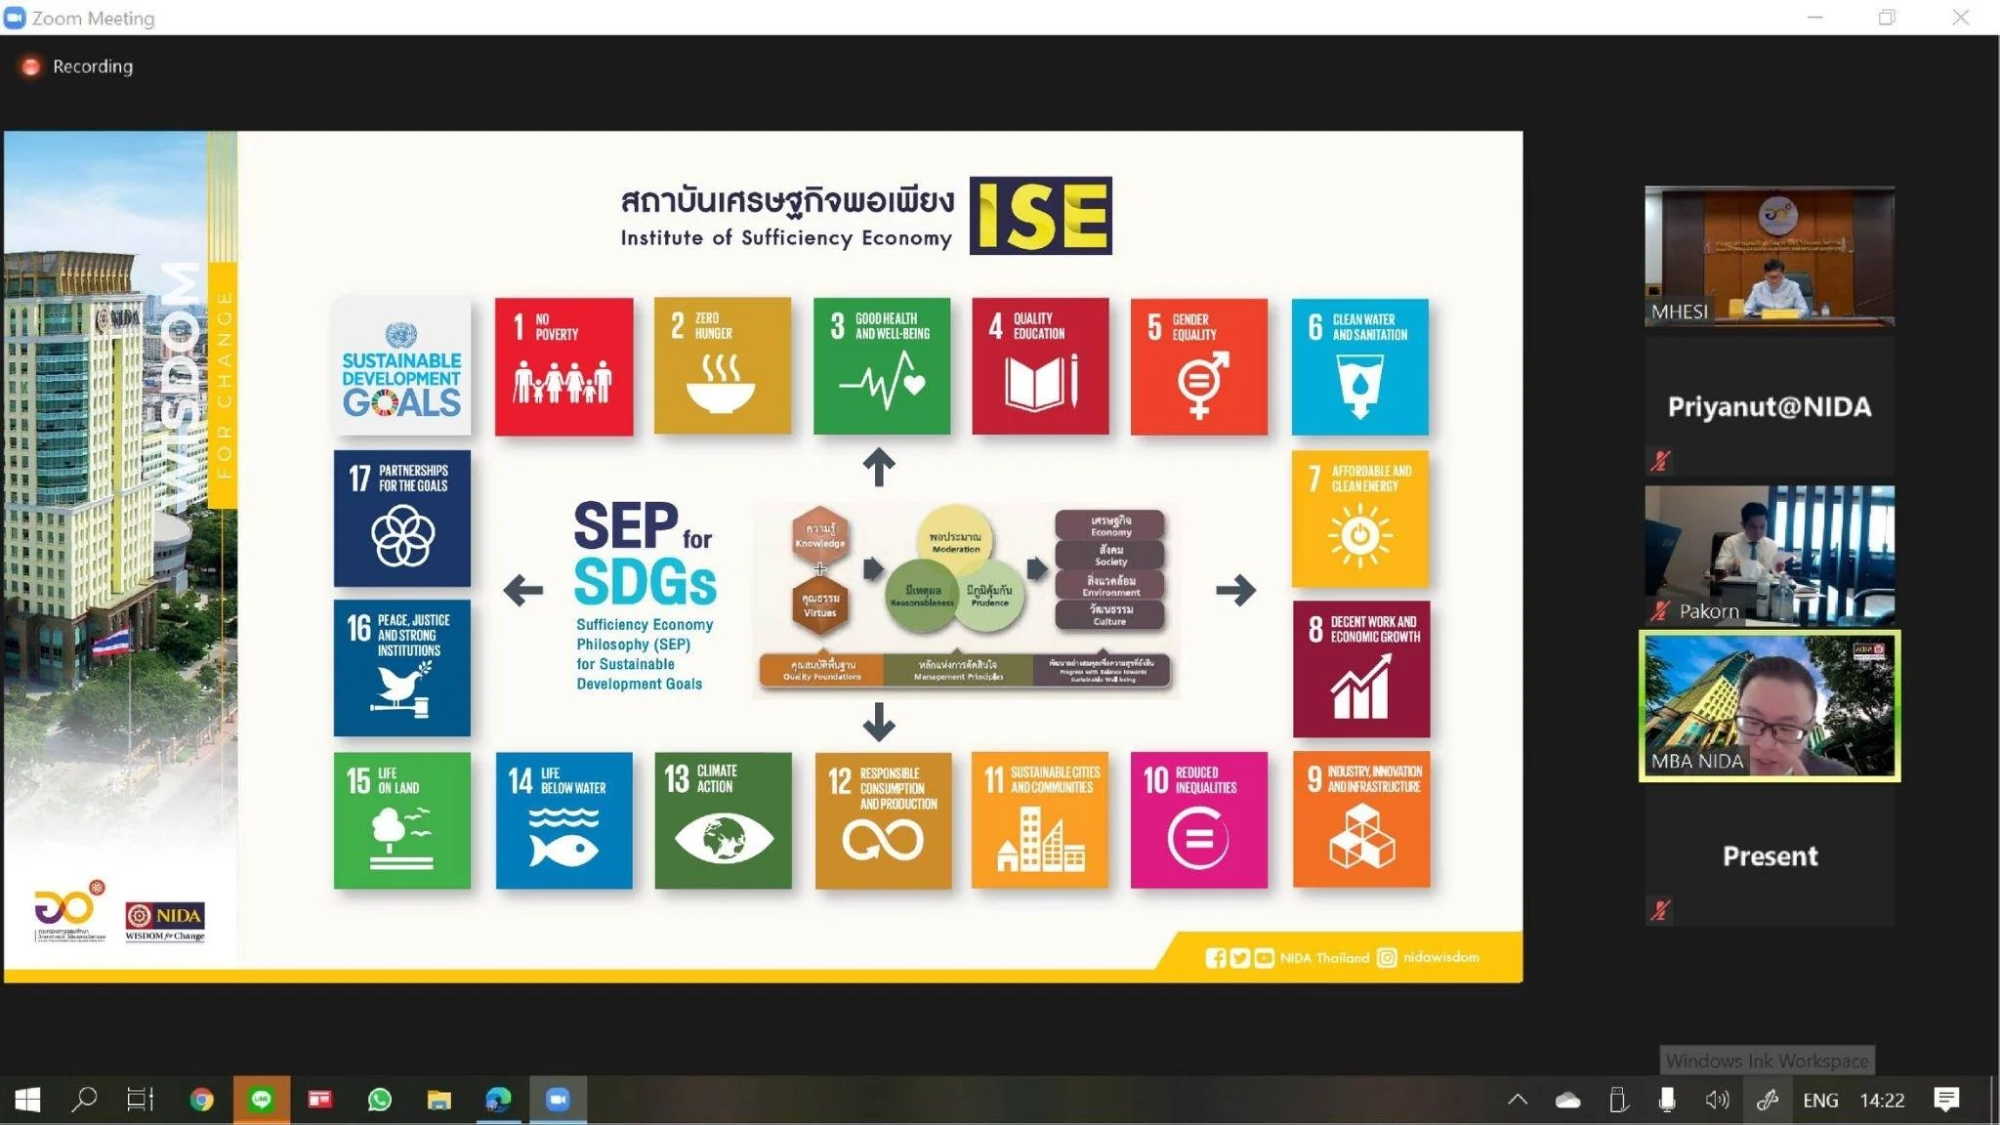The image size is (2000, 1125).
Task: Open the LINE app from the taskbar
Action: pyautogui.click(x=261, y=1100)
